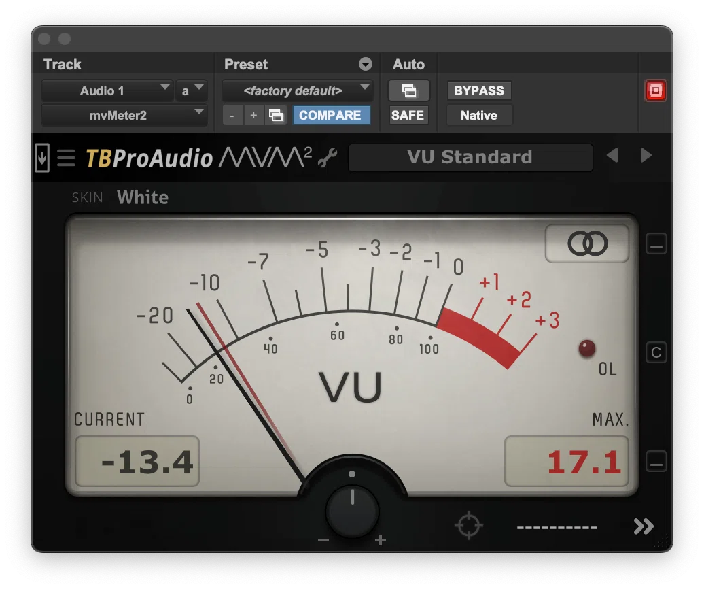Image resolution: width=704 pixels, height=589 pixels.
Task: Reset the red OL overload LED
Action: (587, 348)
